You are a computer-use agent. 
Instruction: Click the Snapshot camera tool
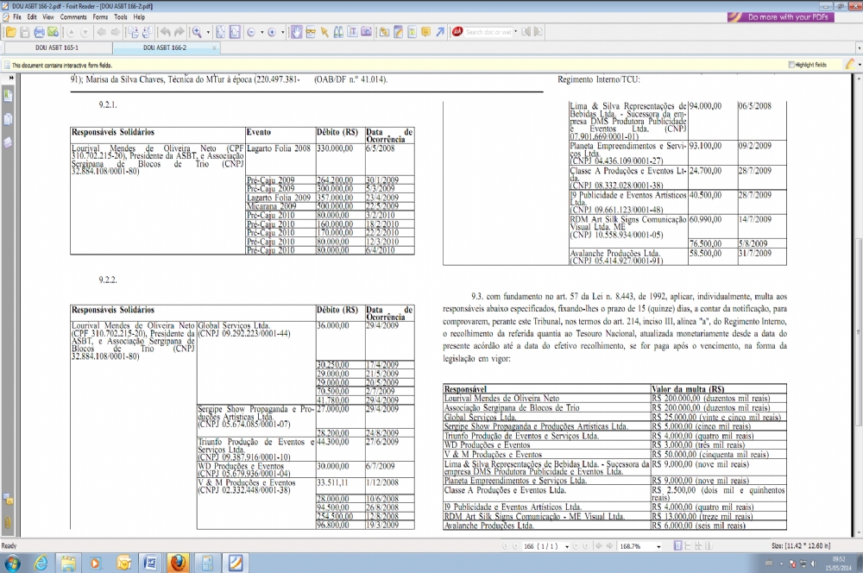click(x=368, y=32)
